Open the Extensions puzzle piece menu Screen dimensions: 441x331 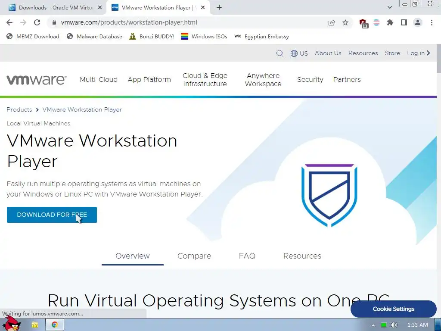(390, 22)
